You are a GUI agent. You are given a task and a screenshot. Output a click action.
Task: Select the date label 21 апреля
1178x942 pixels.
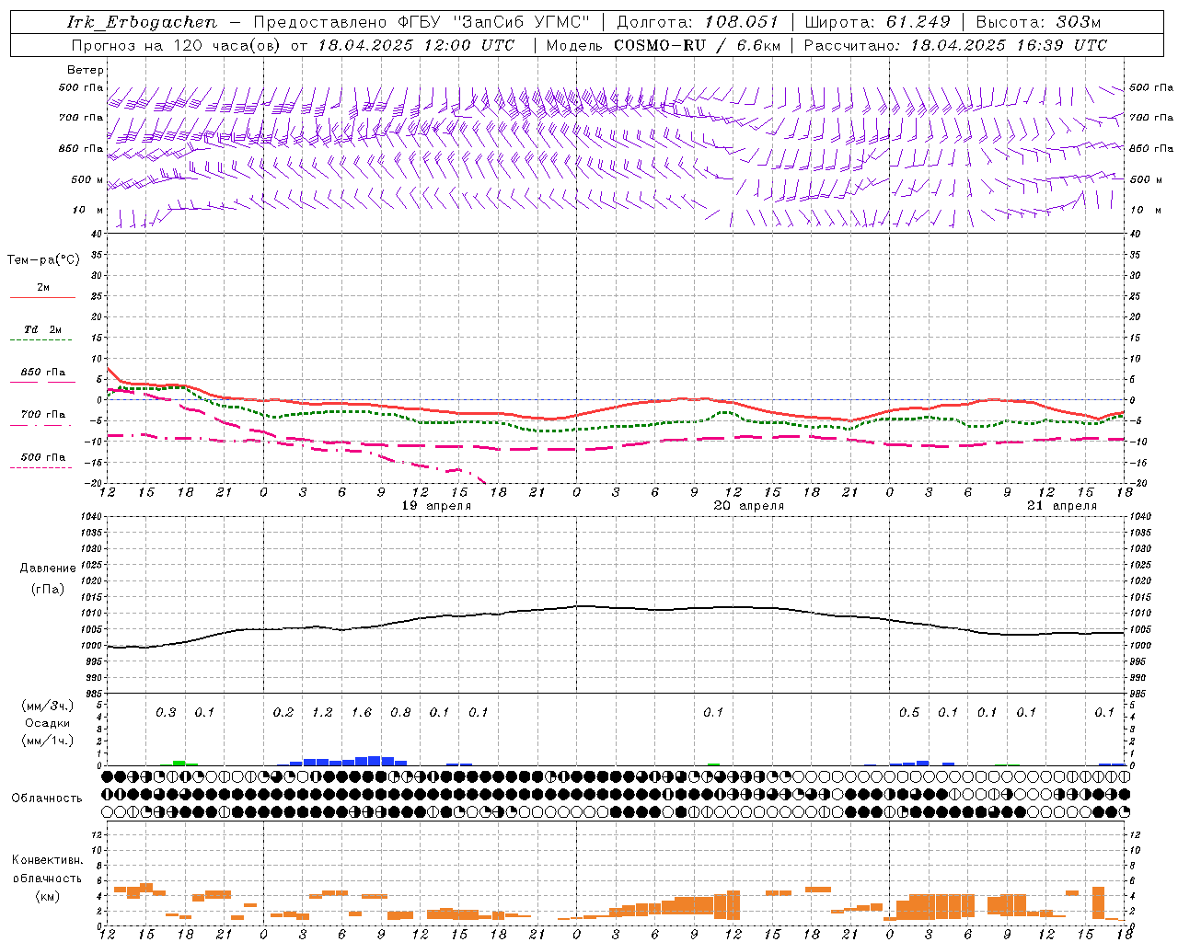[x=1062, y=506]
